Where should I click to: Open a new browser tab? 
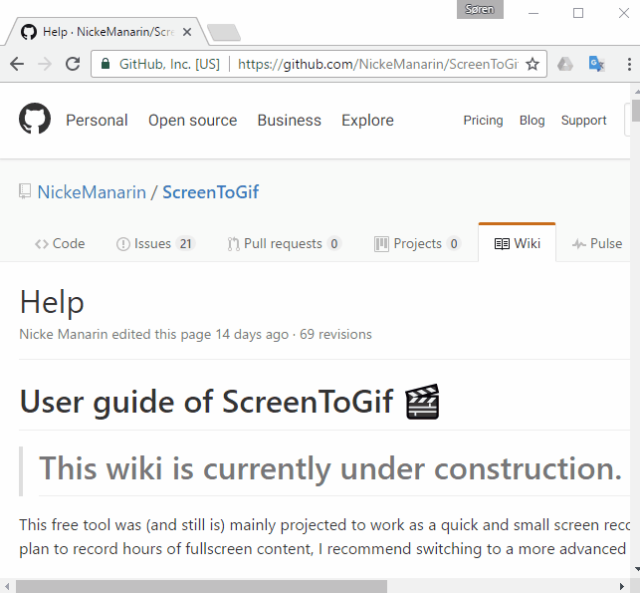(x=224, y=33)
